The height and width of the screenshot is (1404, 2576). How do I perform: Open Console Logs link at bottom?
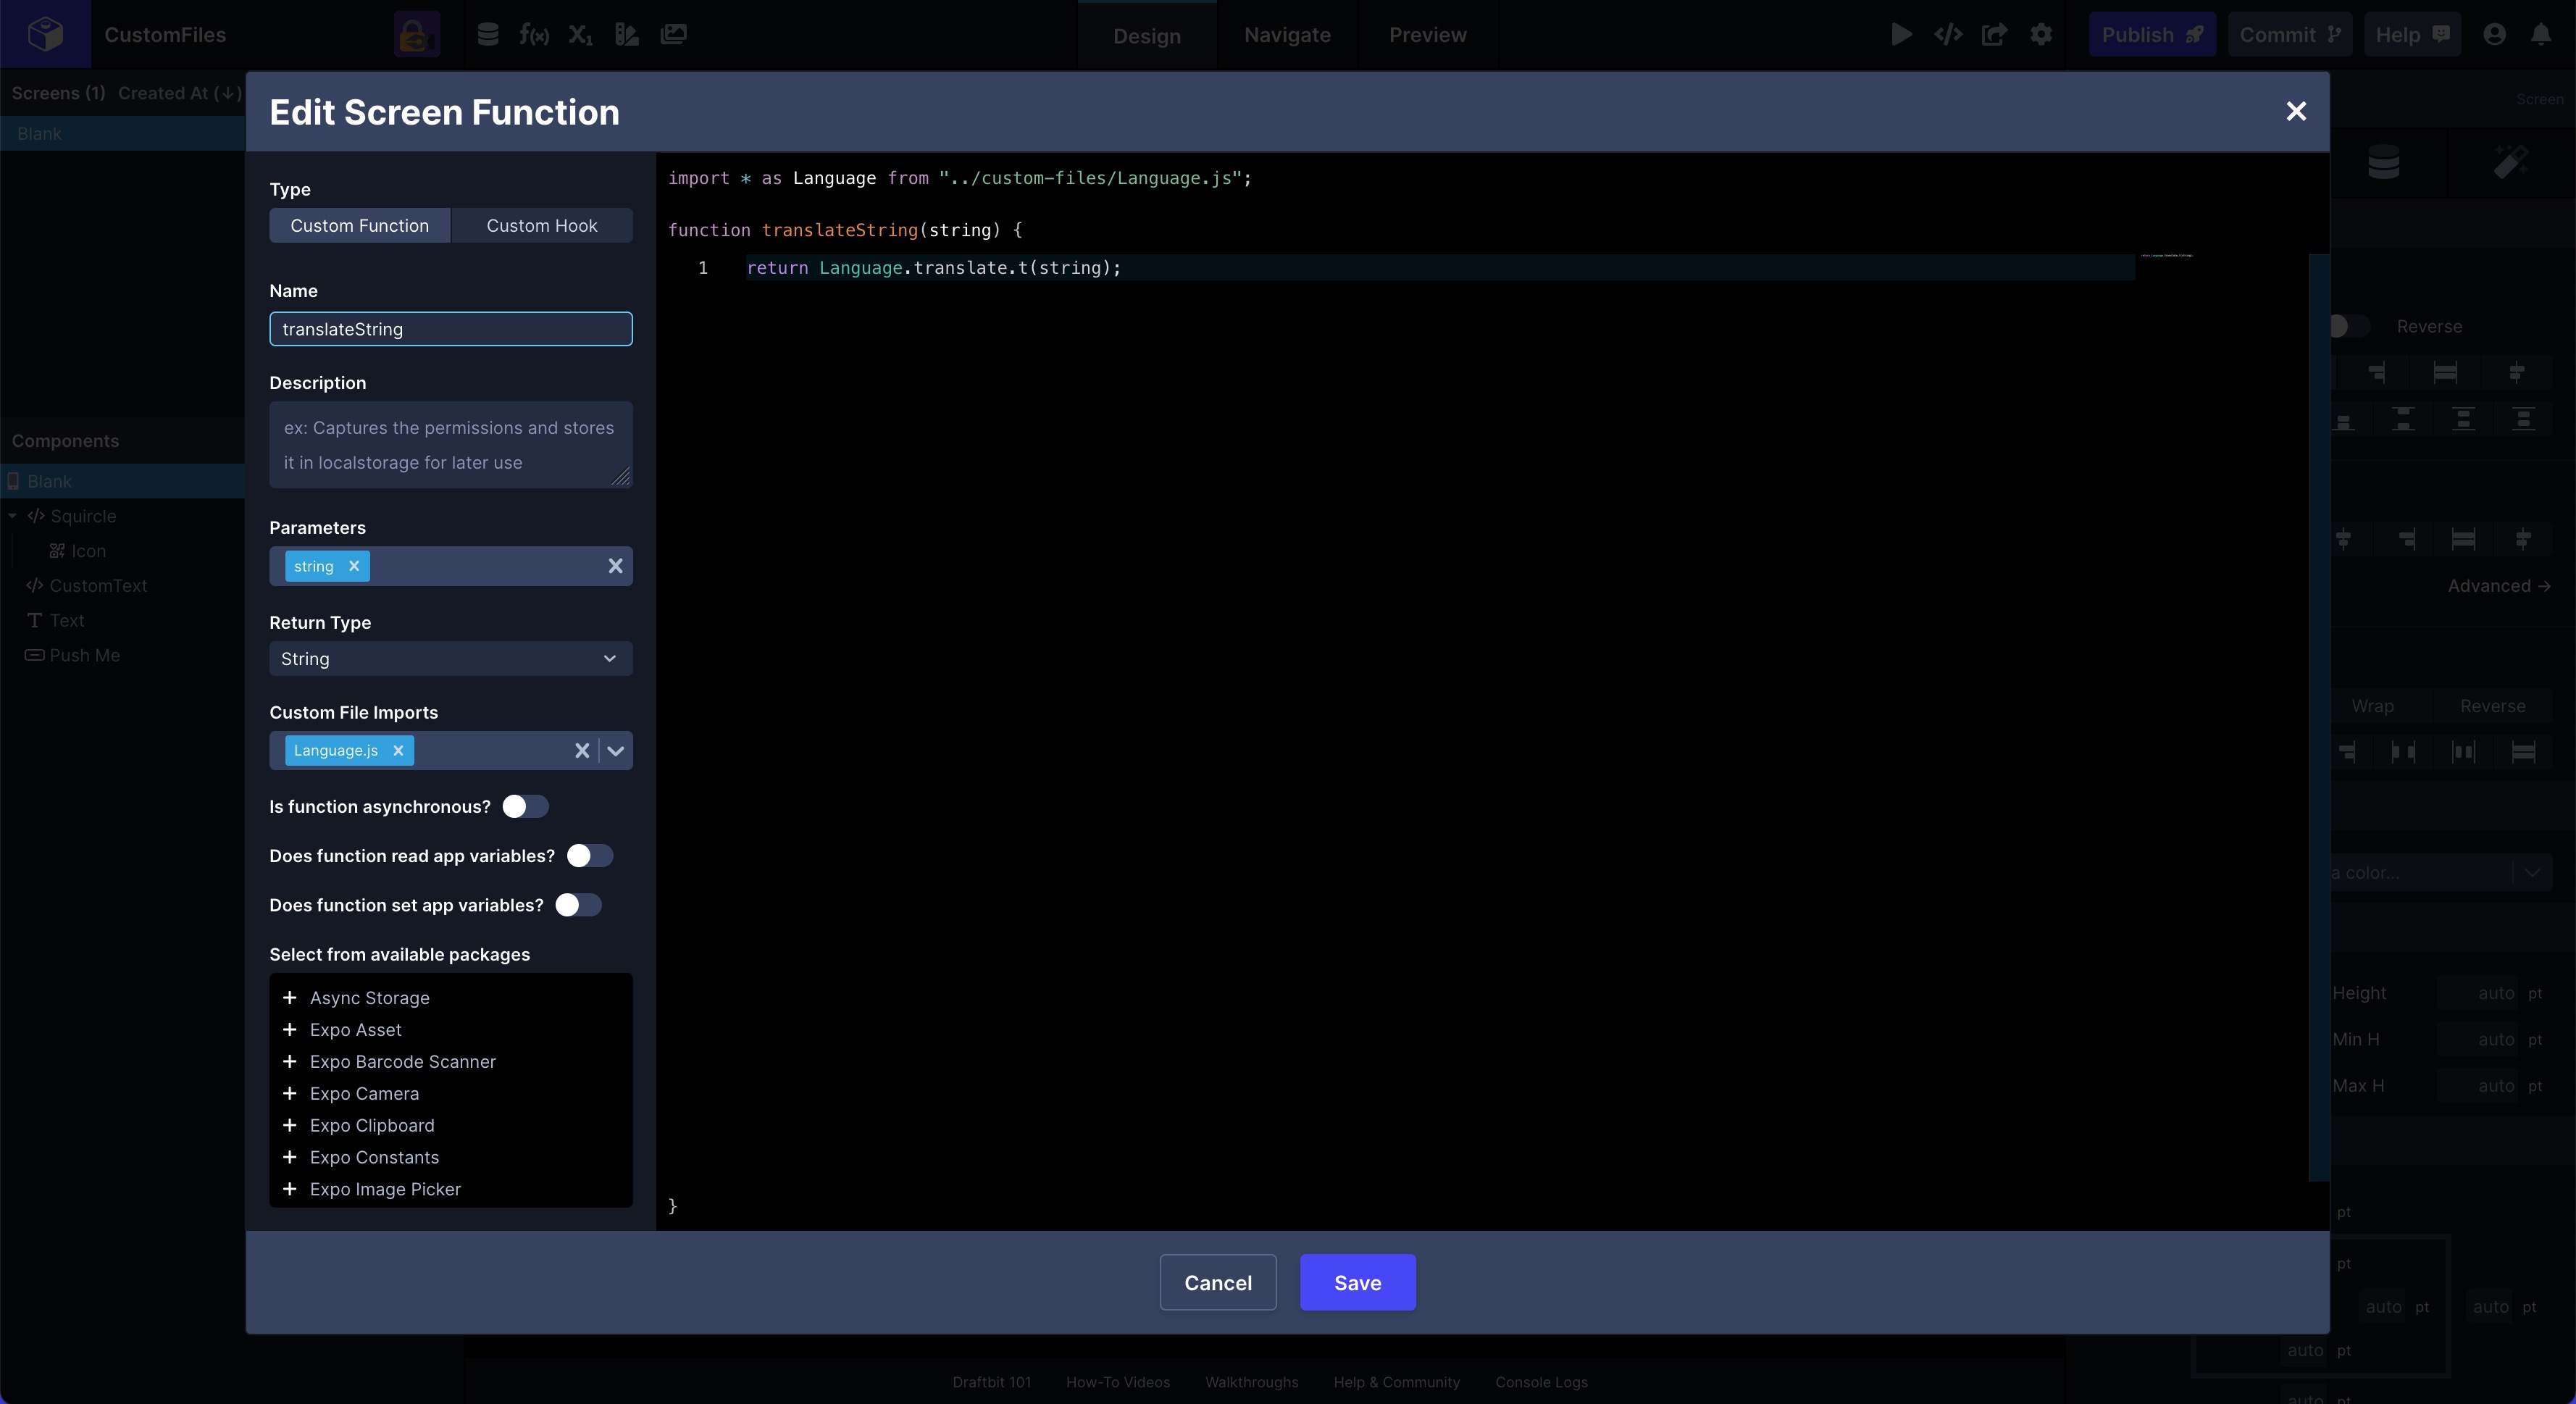[x=1541, y=1382]
